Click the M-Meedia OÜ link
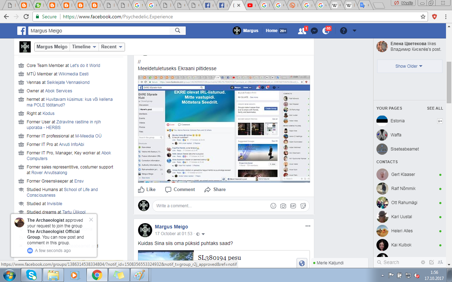The image size is (452, 282). (88, 136)
